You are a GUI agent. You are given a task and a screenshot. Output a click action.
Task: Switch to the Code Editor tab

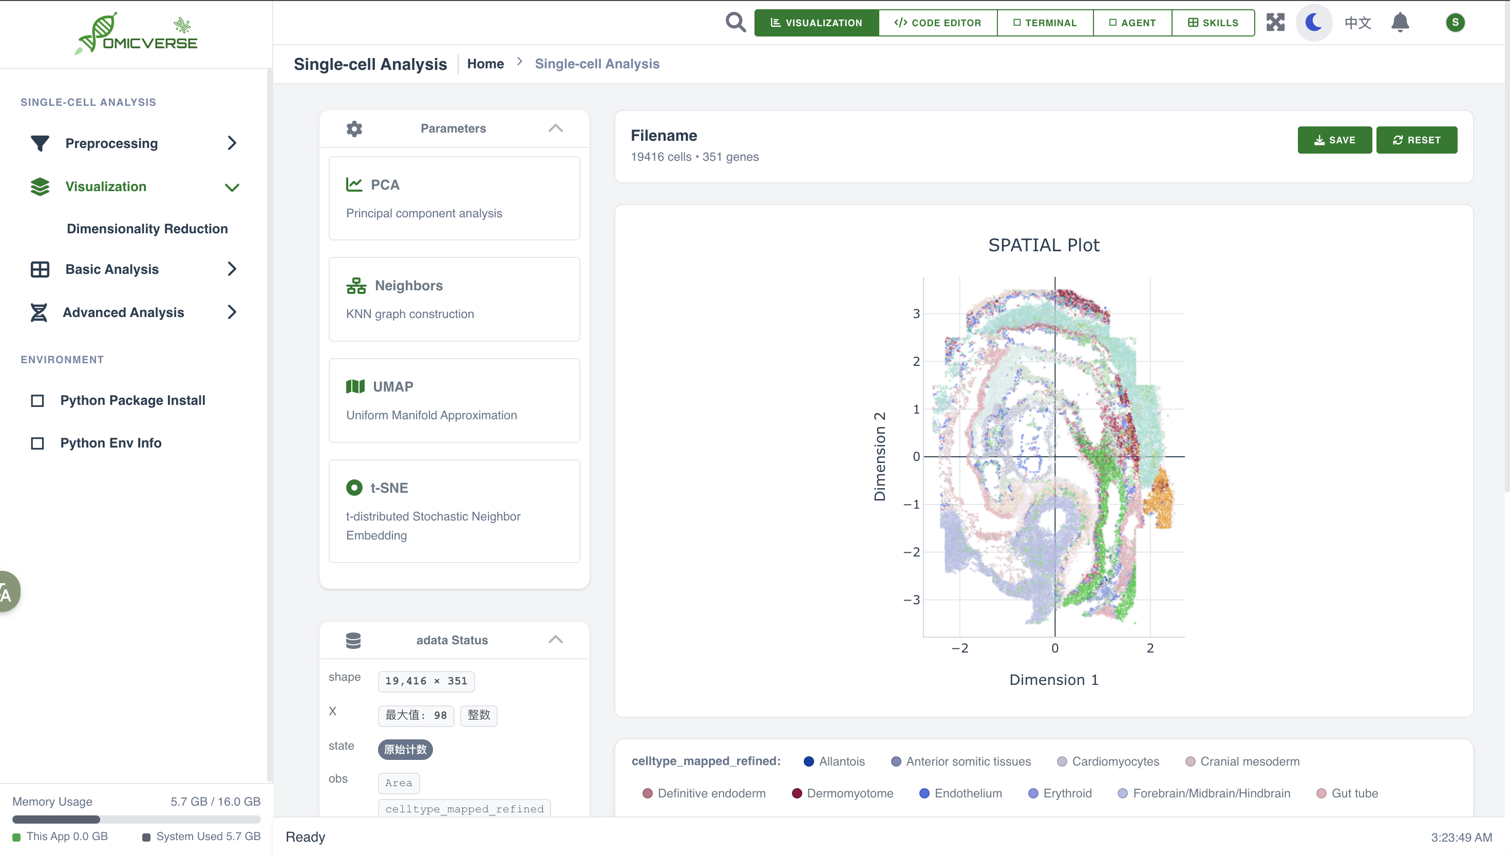[x=938, y=22]
